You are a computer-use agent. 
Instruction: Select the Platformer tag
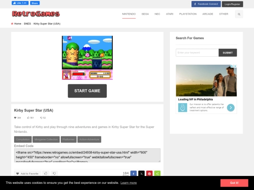point(69,139)
